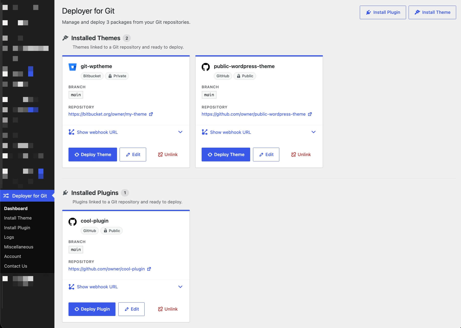Open Dashboard in the sidebar submenu

pyautogui.click(x=16, y=209)
